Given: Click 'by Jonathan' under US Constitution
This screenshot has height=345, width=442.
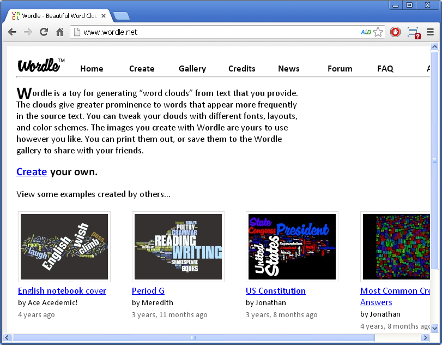Looking at the screenshot, I should 266,302.
